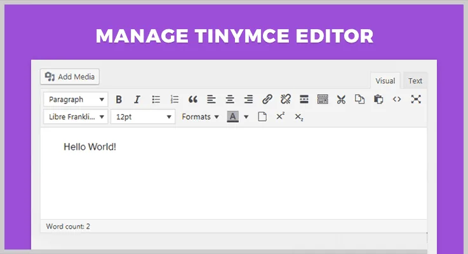Switch to the Visual tab
The width and height of the screenshot is (468, 254).
click(x=385, y=81)
